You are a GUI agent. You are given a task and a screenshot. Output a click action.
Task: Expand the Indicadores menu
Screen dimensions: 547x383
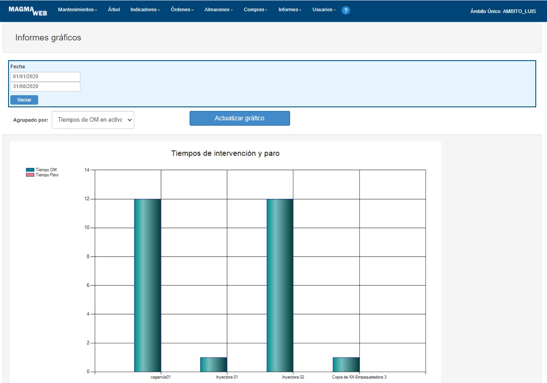[145, 9]
